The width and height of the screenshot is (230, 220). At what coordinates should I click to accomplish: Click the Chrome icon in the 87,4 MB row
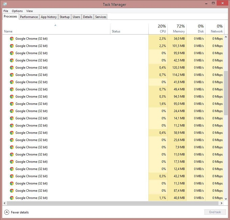[x=12, y=191]
